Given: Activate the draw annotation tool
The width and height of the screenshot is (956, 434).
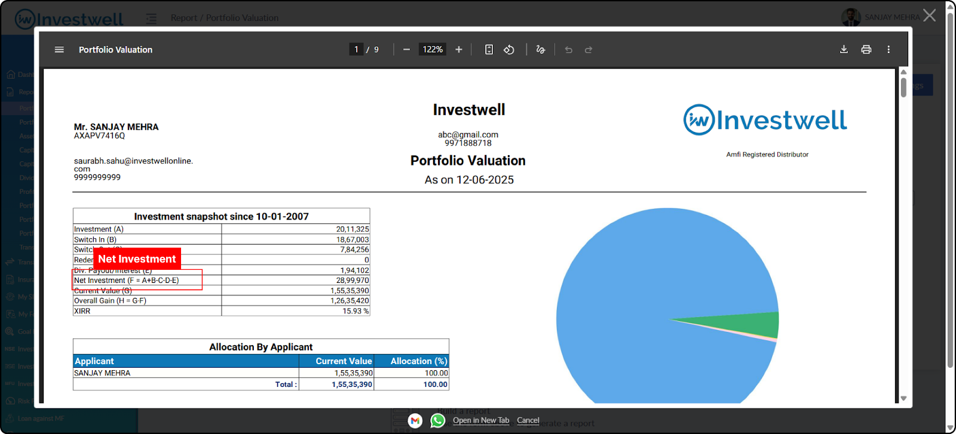Looking at the screenshot, I should coord(541,50).
